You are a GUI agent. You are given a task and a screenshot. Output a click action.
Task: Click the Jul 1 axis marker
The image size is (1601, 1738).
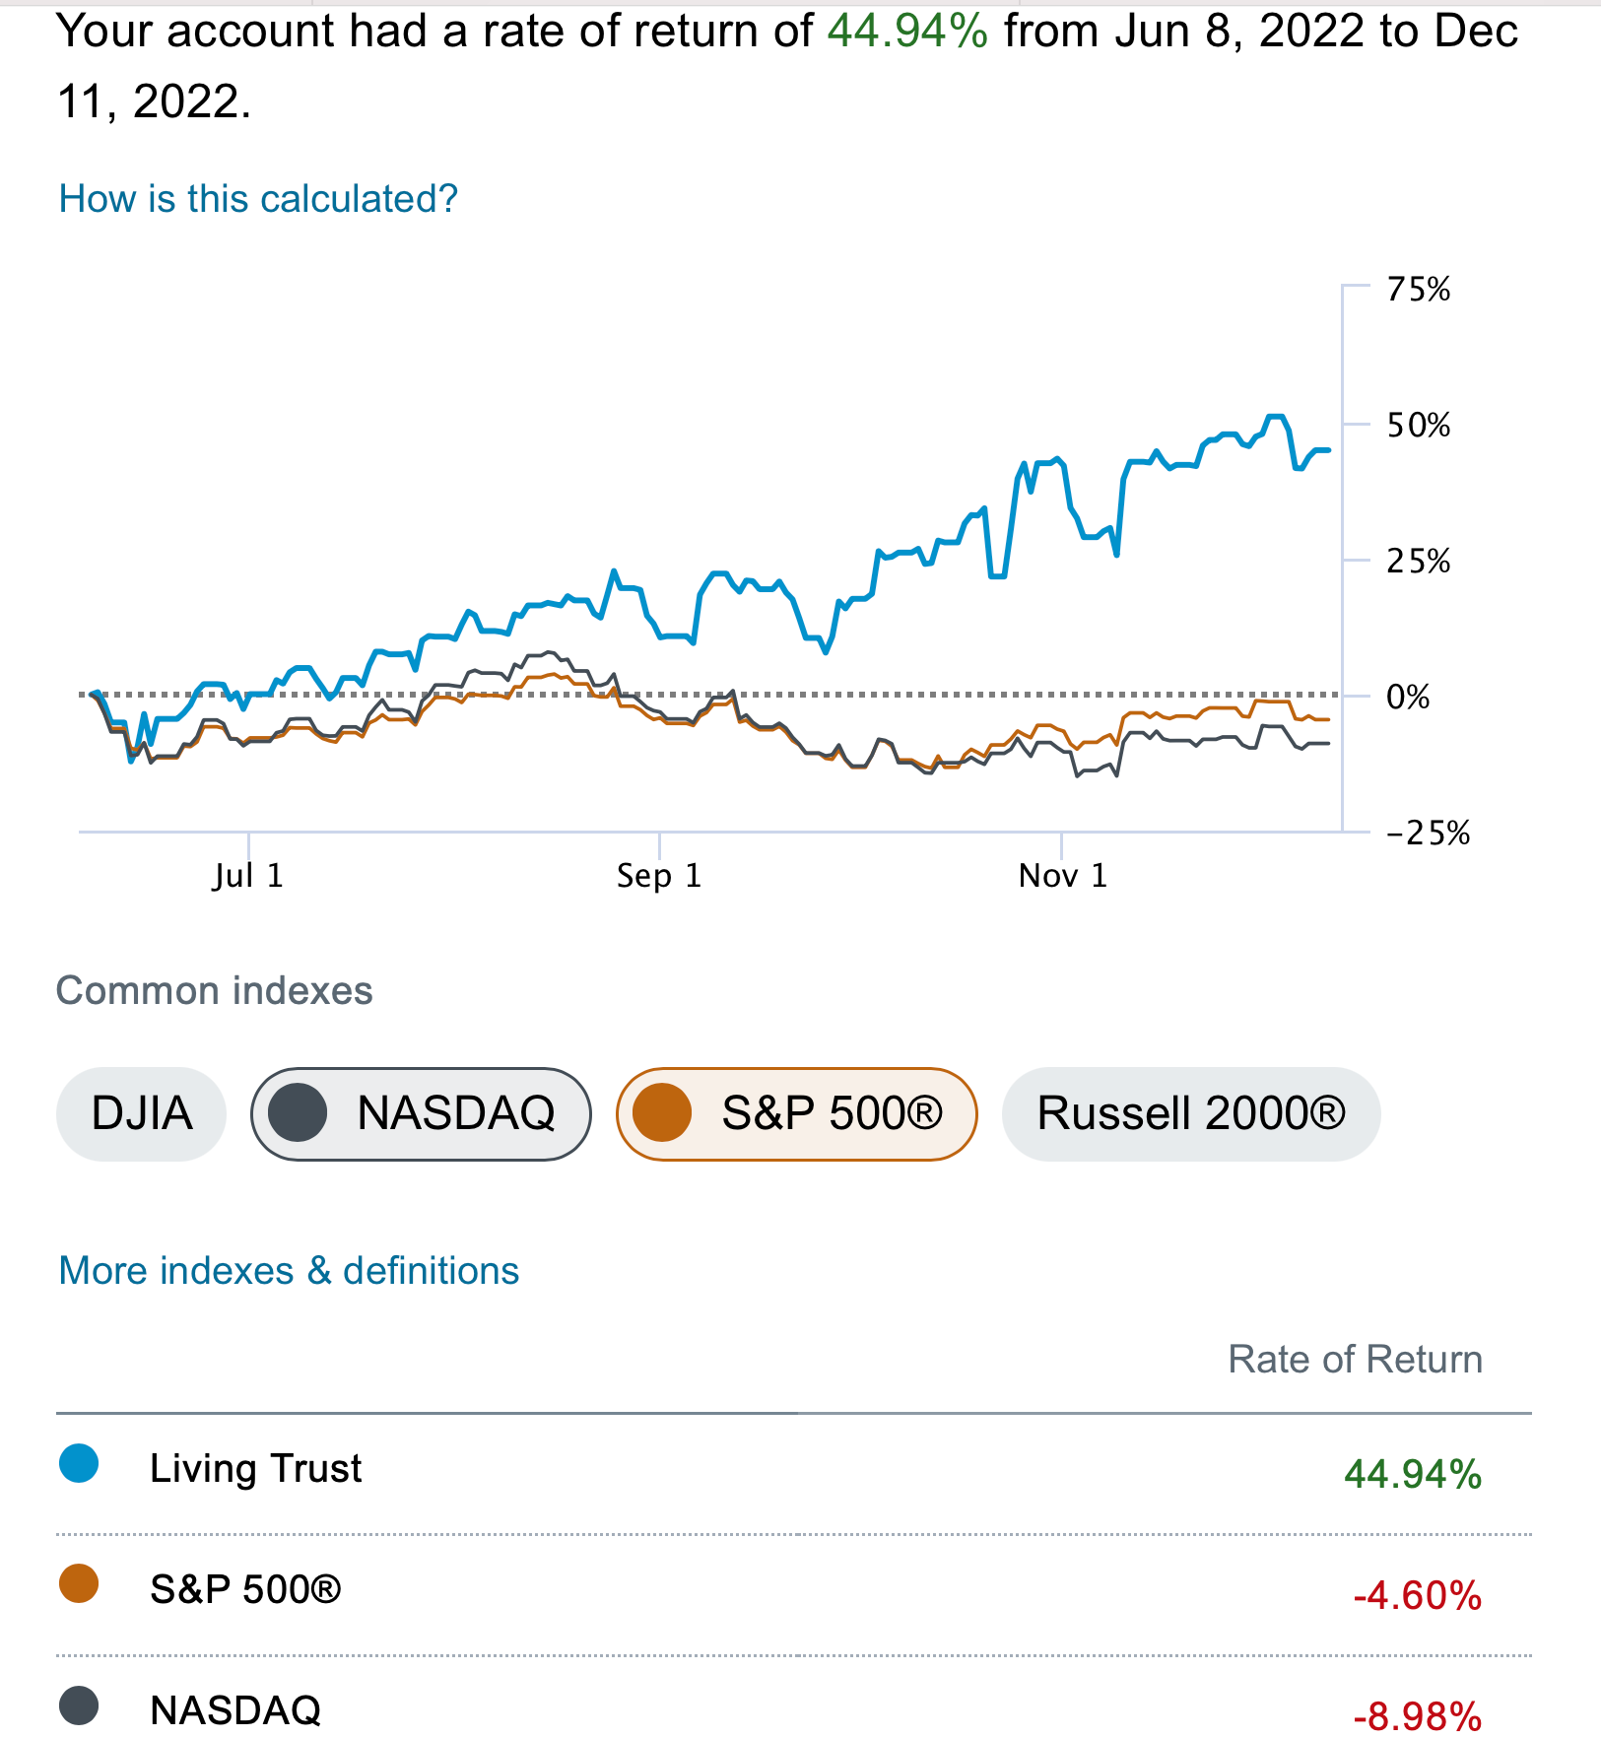248,875
